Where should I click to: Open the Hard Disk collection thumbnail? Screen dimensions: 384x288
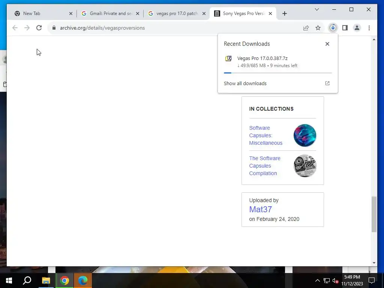(x=305, y=166)
